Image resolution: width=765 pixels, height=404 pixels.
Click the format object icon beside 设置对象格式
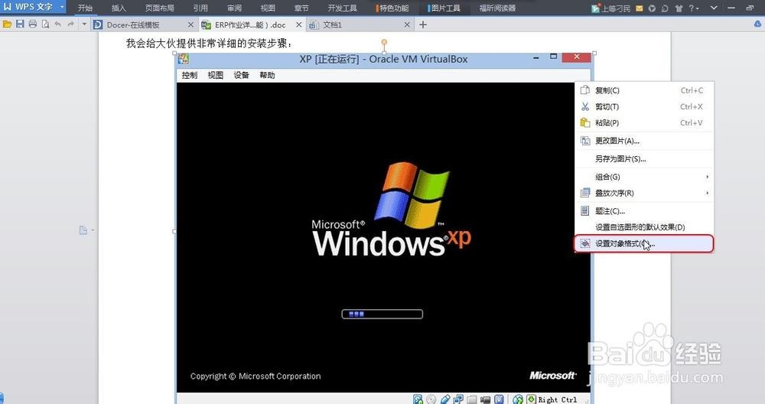(585, 243)
